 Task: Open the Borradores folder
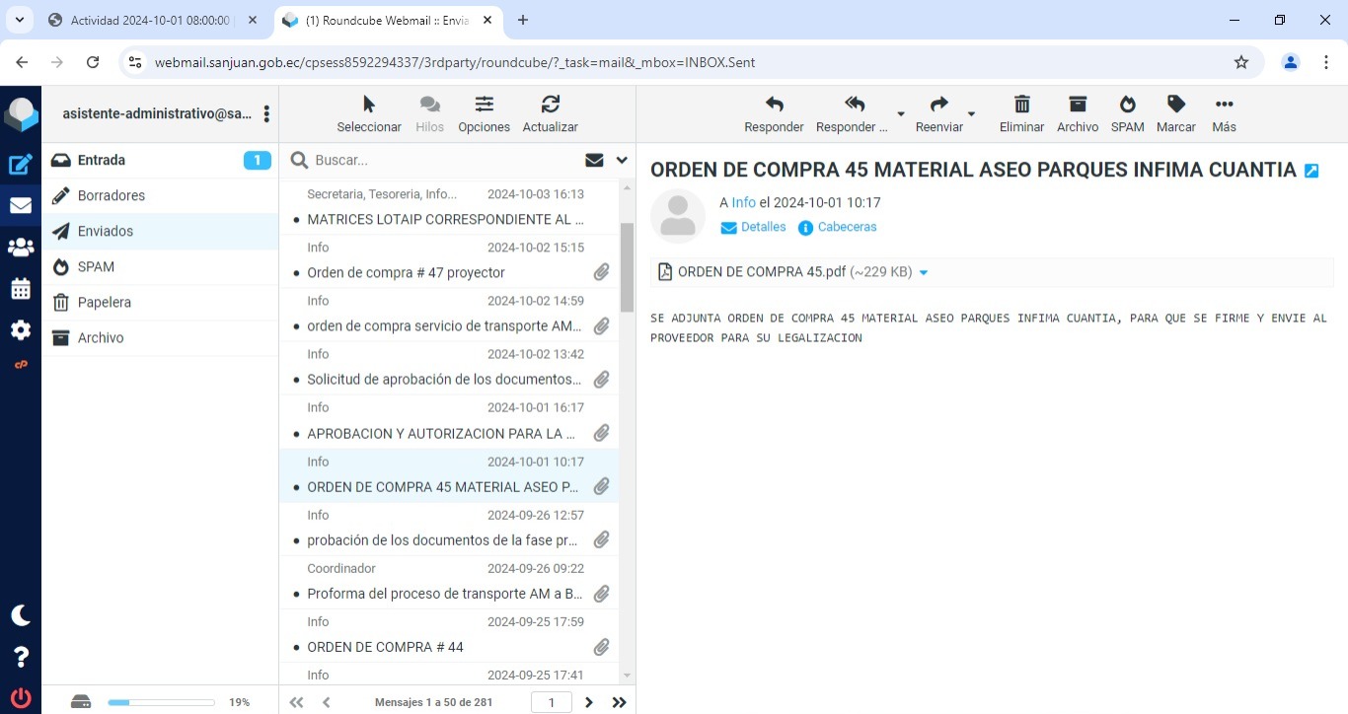coord(112,195)
